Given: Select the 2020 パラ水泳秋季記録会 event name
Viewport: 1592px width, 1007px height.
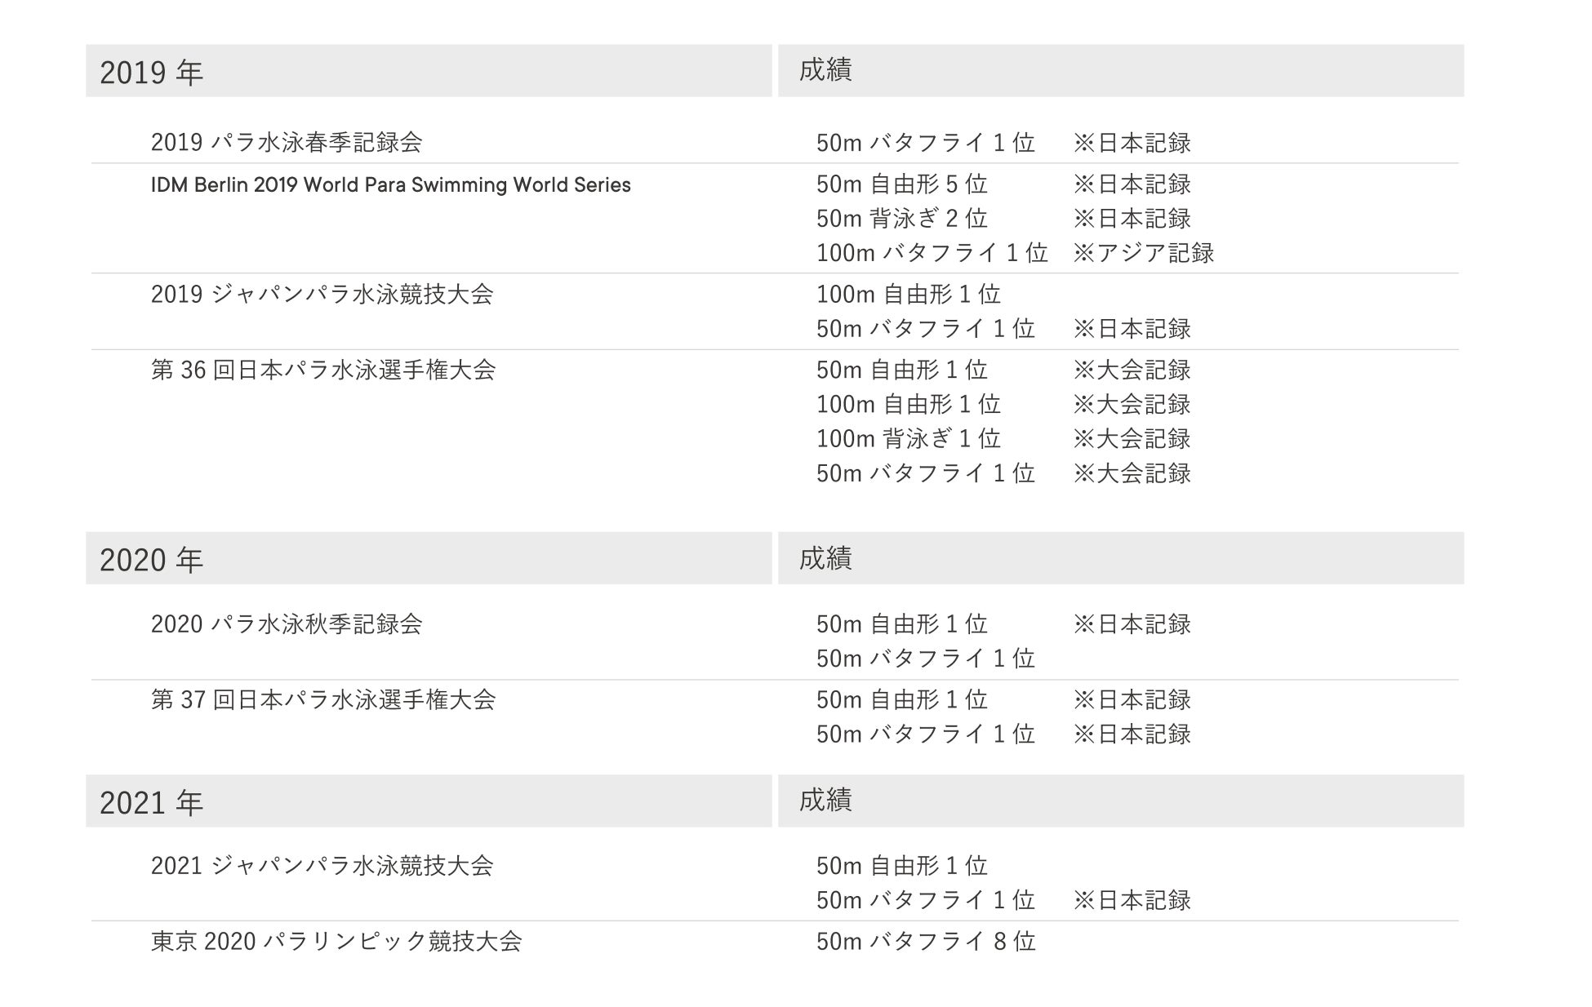Looking at the screenshot, I should [x=287, y=624].
